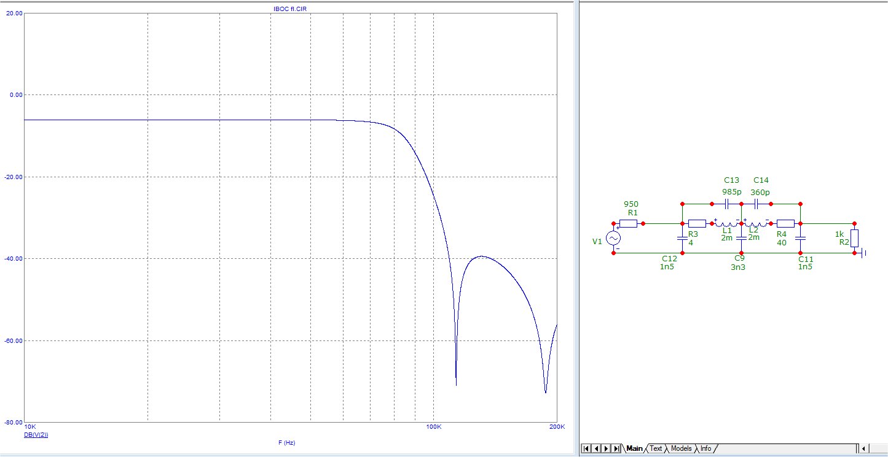This screenshot has height=457, width=888.
Task: Click the -40.00 y-axis label
Action: point(14,258)
